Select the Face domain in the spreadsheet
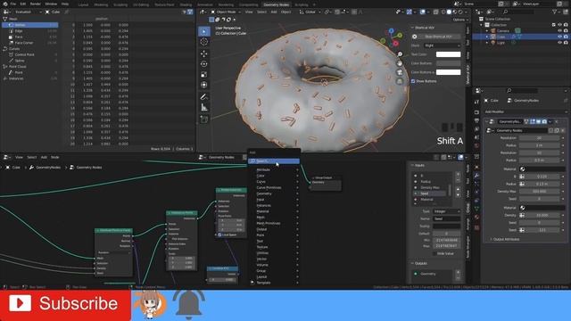Viewport: 571px width, 321px height. (x=29, y=37)
